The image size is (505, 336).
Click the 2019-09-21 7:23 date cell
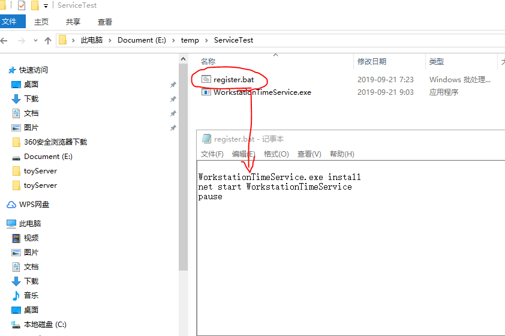tap(385, 80)
